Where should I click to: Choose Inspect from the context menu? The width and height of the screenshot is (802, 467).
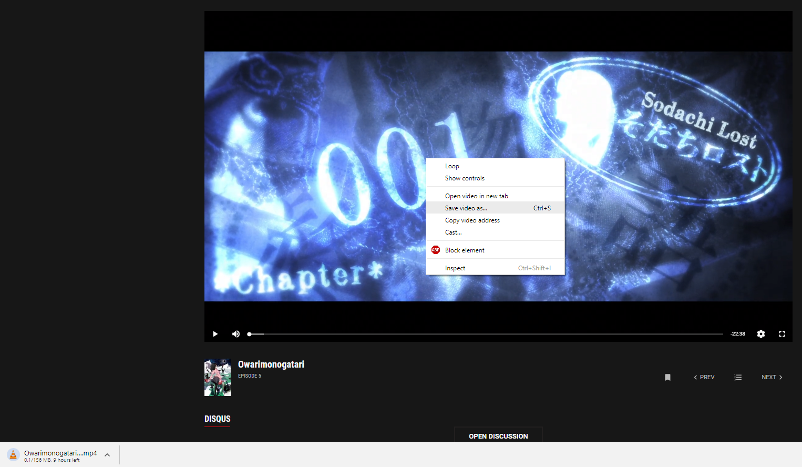click(x=495, y=268)
